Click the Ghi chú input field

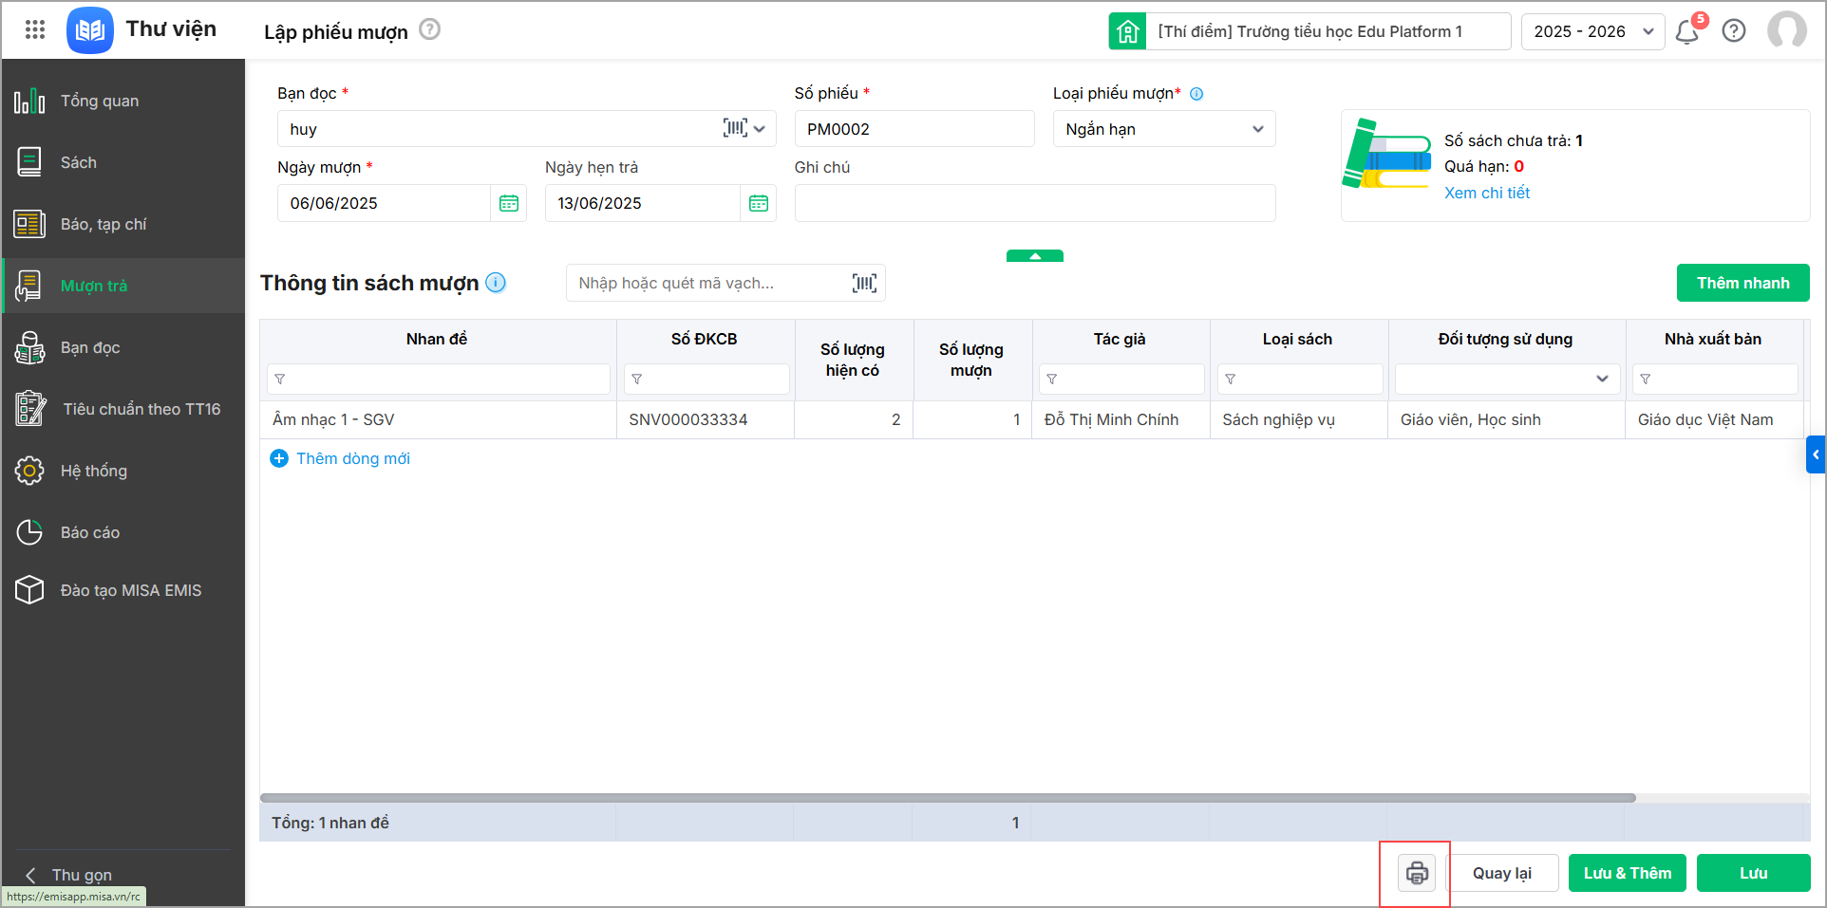point(1035,203)
